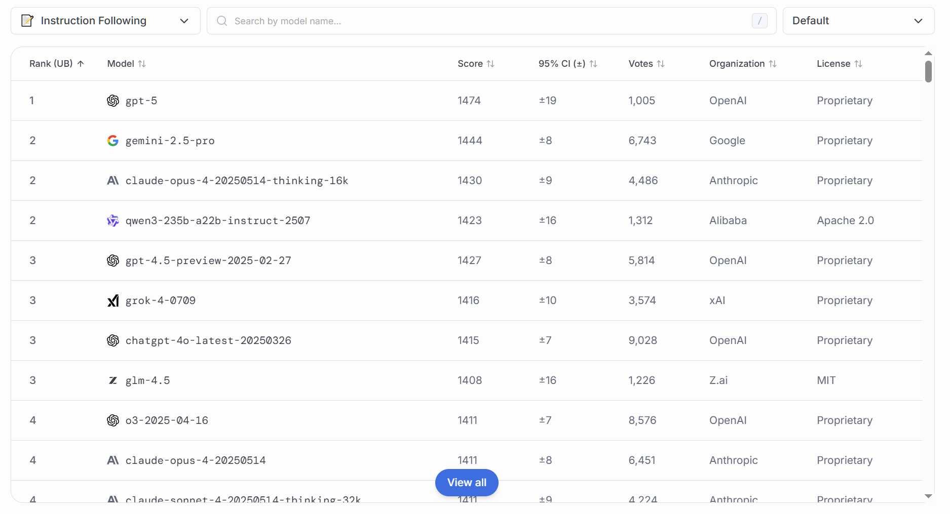Select the gpt-5 model name
Image resolution: width=950 pixels, height=514 pixels.
pos(141,101)
